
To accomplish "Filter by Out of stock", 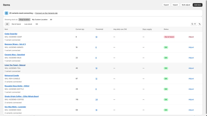I will [x=16, y=24].
